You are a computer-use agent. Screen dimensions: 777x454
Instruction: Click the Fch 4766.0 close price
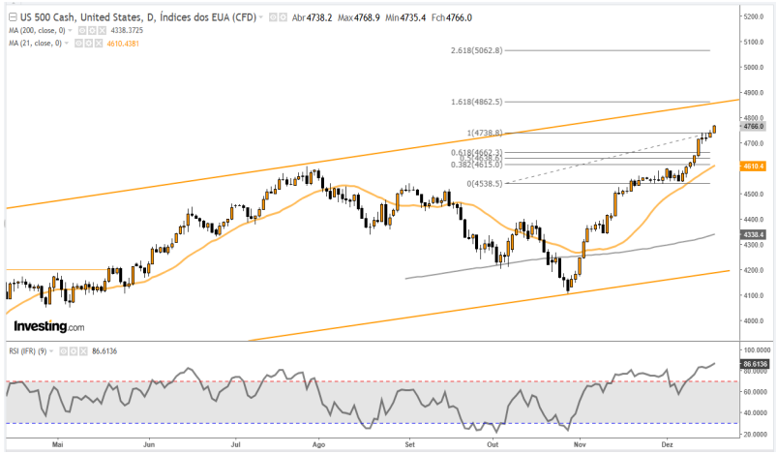pos(452,17)
